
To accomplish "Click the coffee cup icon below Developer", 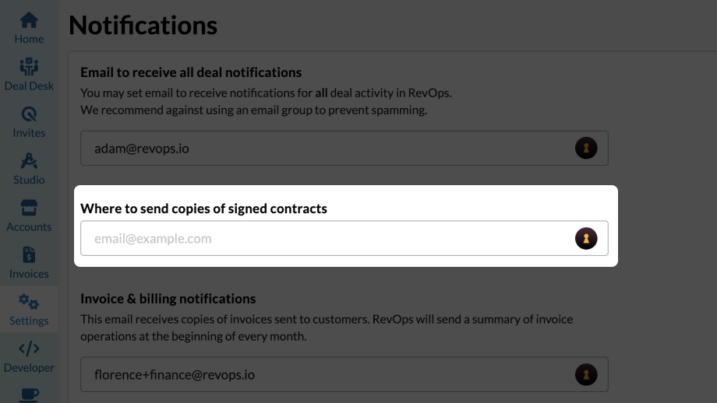I will pyautogui.click(x=29, y=394).
